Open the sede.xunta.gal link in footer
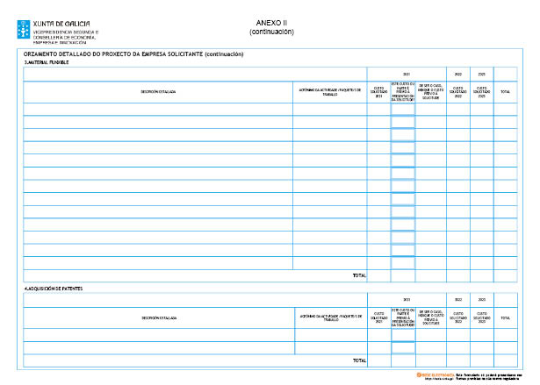 click(440, 379)
